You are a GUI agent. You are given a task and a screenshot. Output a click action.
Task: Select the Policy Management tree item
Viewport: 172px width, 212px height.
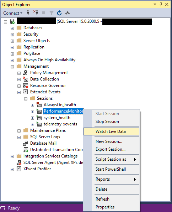[x=49, y=73]
